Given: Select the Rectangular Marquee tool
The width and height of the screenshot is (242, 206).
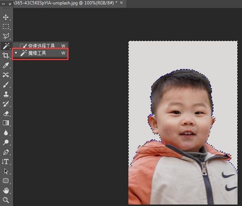Looking at the screenshot, I should pos(6,27).
